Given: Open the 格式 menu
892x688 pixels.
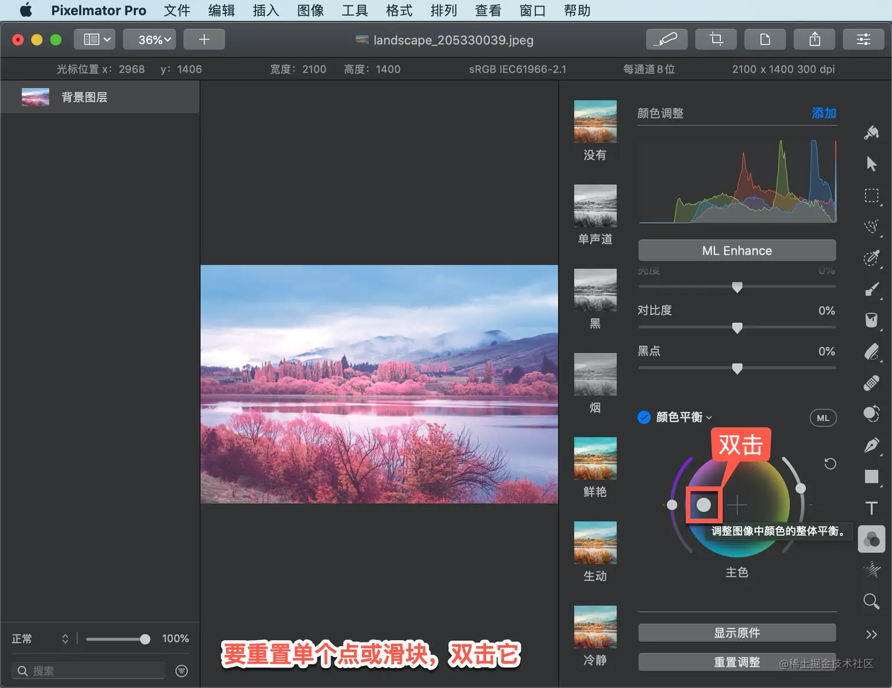Looking at the screenshot, I should pyautogui.click(x=399, y=10).
